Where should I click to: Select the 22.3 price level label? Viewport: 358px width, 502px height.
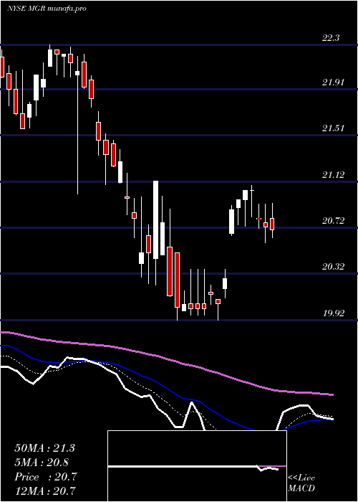coord(331,38)
